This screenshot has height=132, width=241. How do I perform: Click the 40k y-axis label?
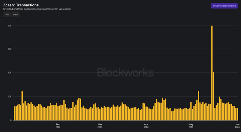point(10,26)
